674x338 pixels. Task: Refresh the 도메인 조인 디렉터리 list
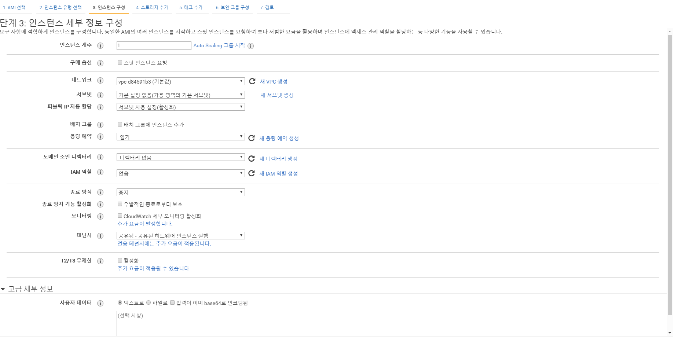[x=252, y=159]
